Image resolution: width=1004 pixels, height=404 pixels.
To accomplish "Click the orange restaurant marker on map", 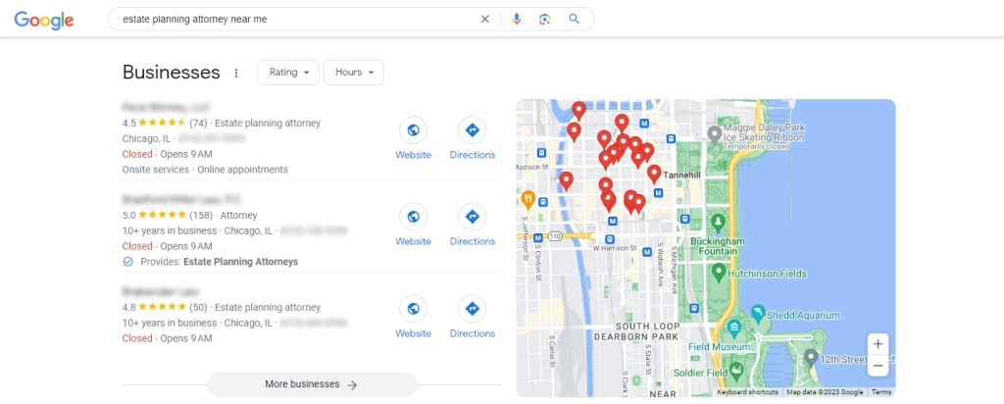I will pos(527,200).
